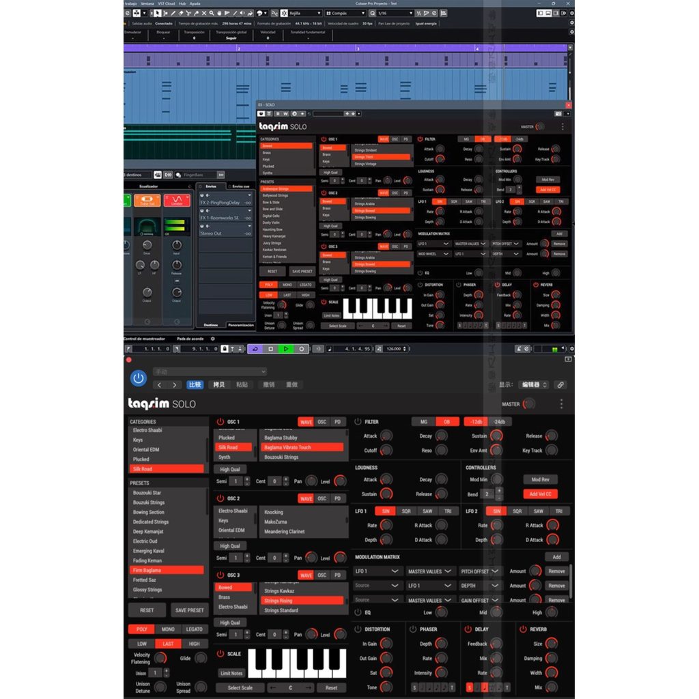Click the Cycle loop button in transport
699x699 pixels.
[255, 349]
